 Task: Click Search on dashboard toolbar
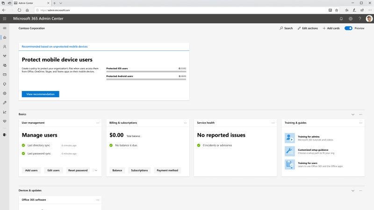point(286,28)
